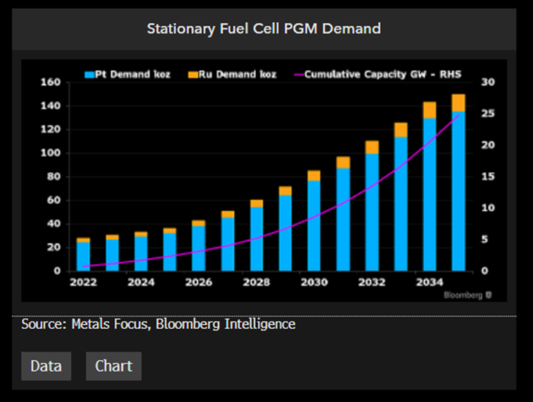Click the 'Pt Demand koz' legend label
This screenshot has width=533, height=402.
pos(132,75)
